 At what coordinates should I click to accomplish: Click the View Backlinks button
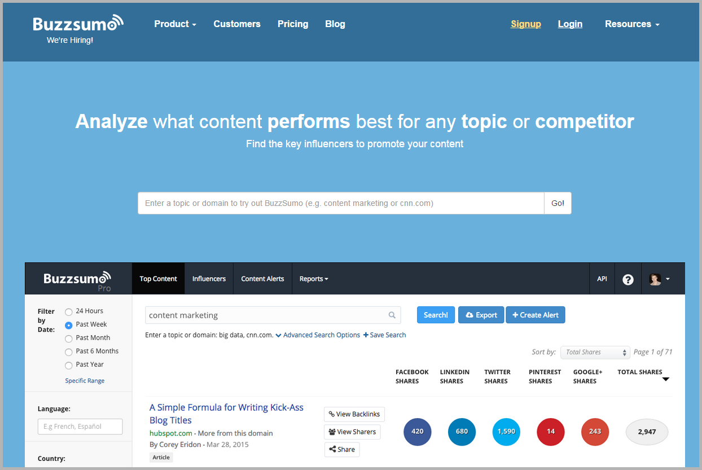pyautogui.click(x=354, y=414)
